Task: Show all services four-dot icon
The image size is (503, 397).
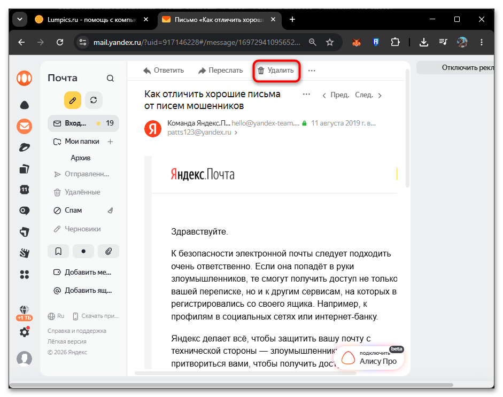Action: pyautogui.click(x=25, y=274)
